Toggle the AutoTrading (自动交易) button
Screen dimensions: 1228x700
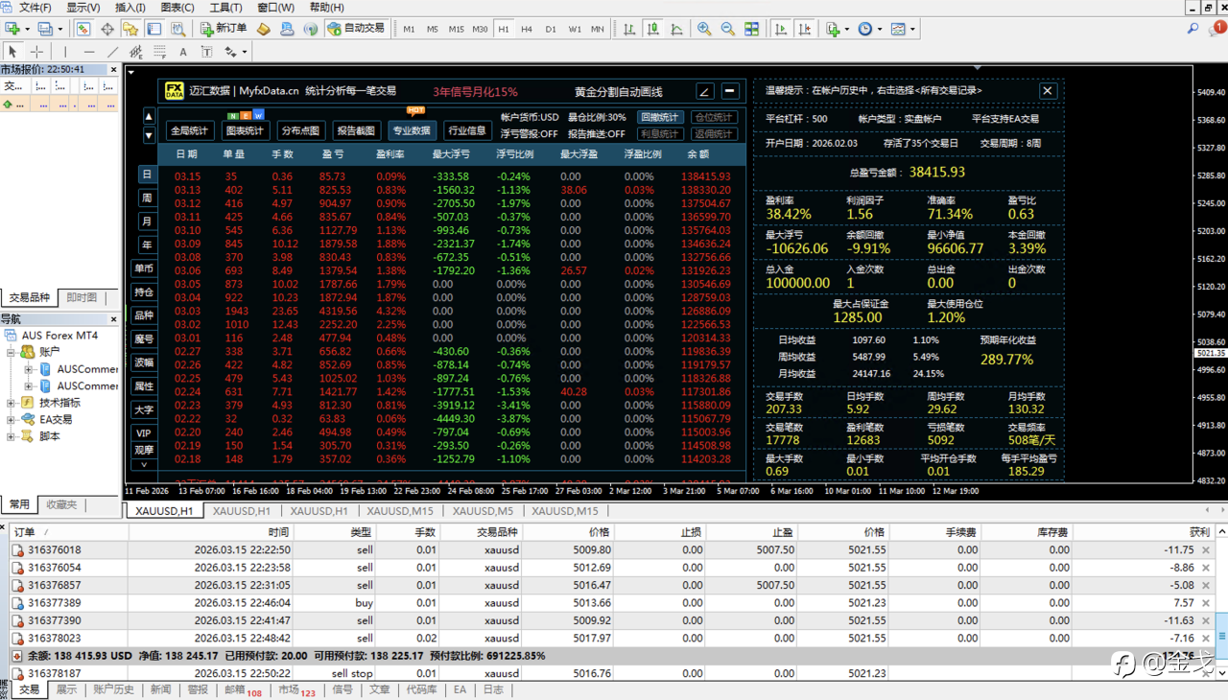355,29
